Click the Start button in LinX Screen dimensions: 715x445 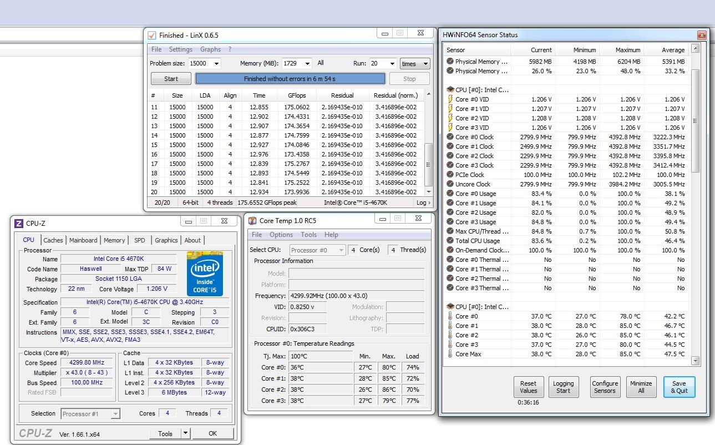[x=171, y=79]
